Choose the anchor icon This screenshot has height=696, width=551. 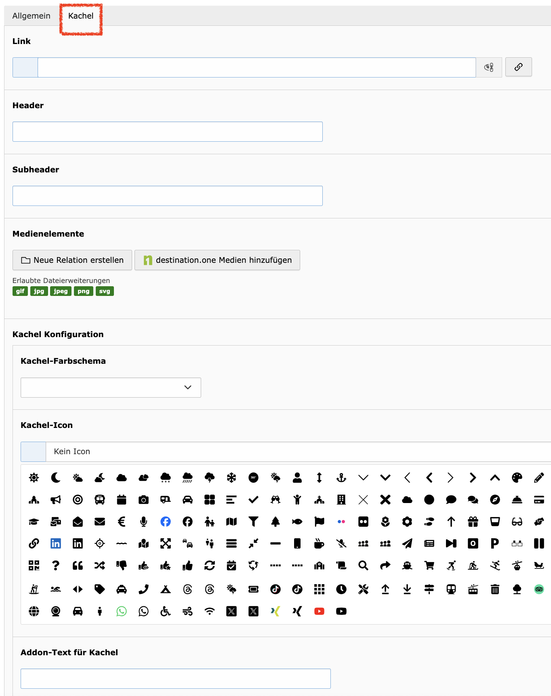click(341, 478)
